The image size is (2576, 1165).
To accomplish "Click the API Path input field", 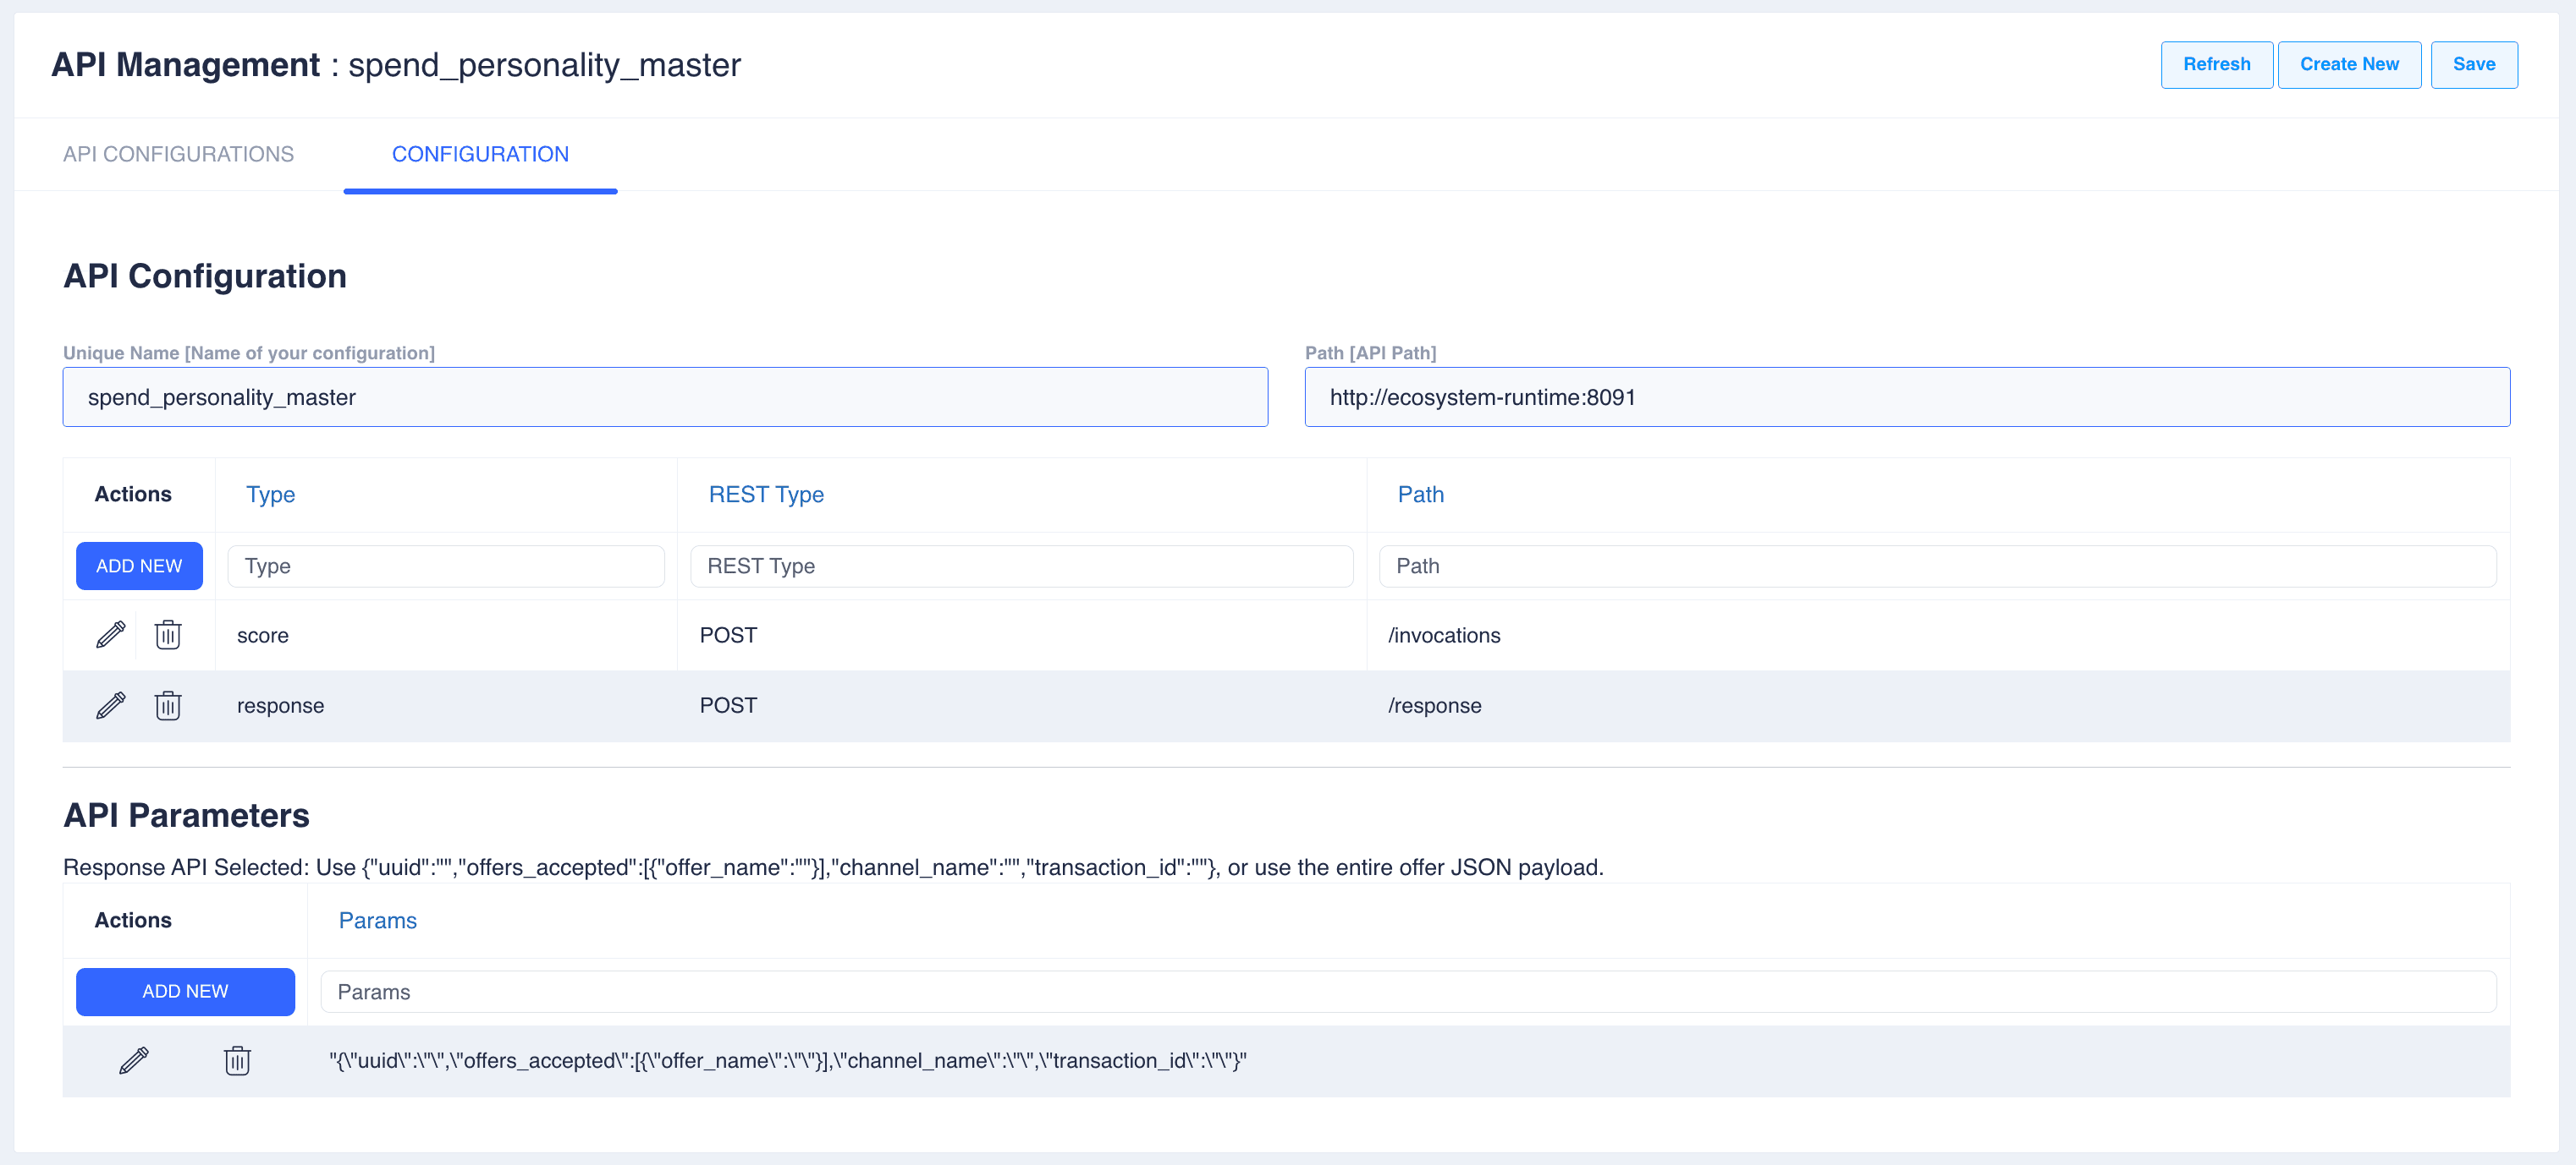I will [1906, 397].
